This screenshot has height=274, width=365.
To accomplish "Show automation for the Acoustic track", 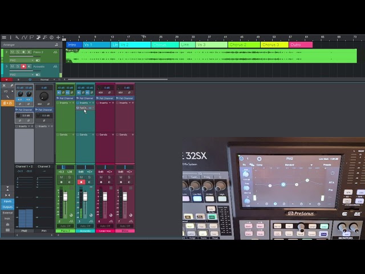I will pos(55,67).
